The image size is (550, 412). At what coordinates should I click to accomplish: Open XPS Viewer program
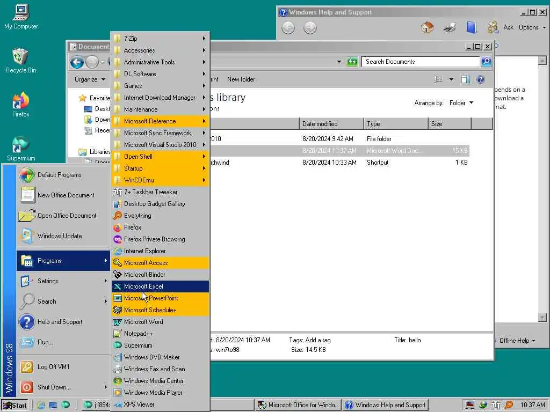tap(160, 404)
